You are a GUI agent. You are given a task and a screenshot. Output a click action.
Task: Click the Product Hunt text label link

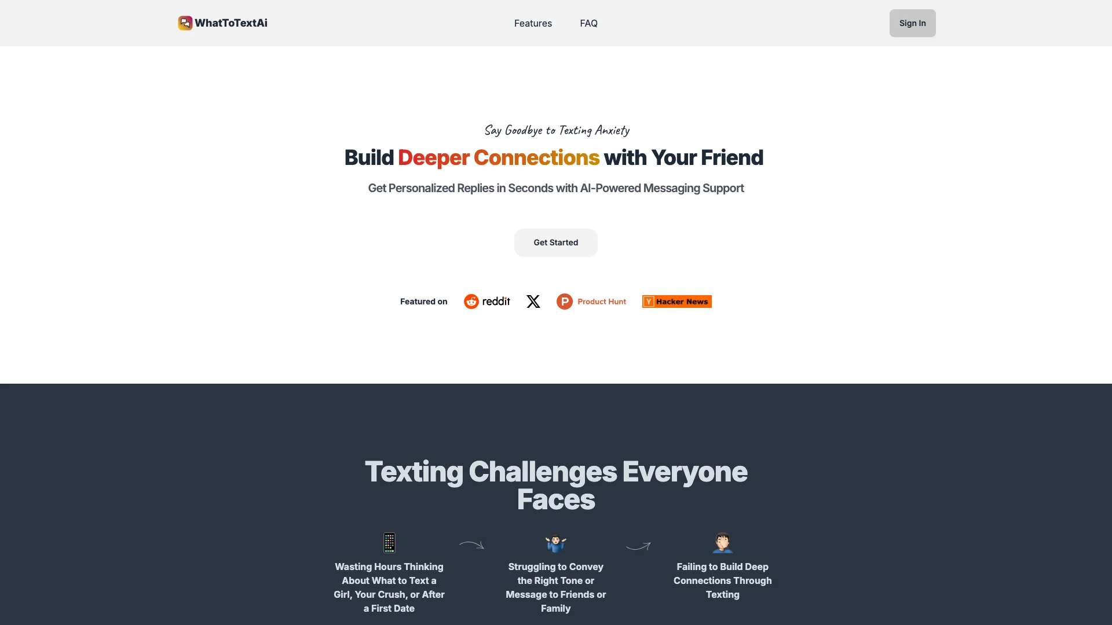[x=601, y=301]
